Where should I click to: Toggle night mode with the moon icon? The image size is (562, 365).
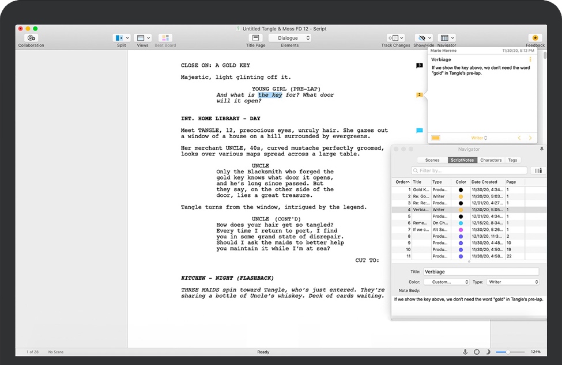click(x=488, y=352)
